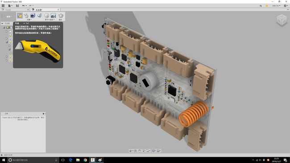Toggle offline mode icon in the top bar
The image size is (290, 163).
pos(261,6)
